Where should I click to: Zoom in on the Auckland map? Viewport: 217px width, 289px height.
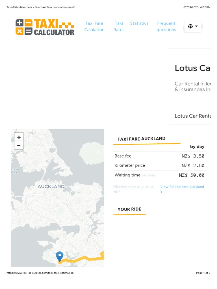[19, 137]
